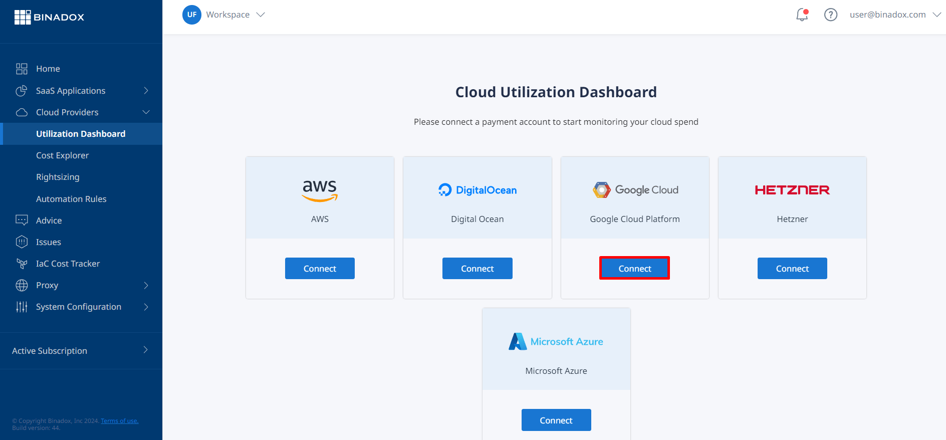Click the Issues shield icon
Image resolution: width=946 pixels, height=440 pixels.
(22, 242)
